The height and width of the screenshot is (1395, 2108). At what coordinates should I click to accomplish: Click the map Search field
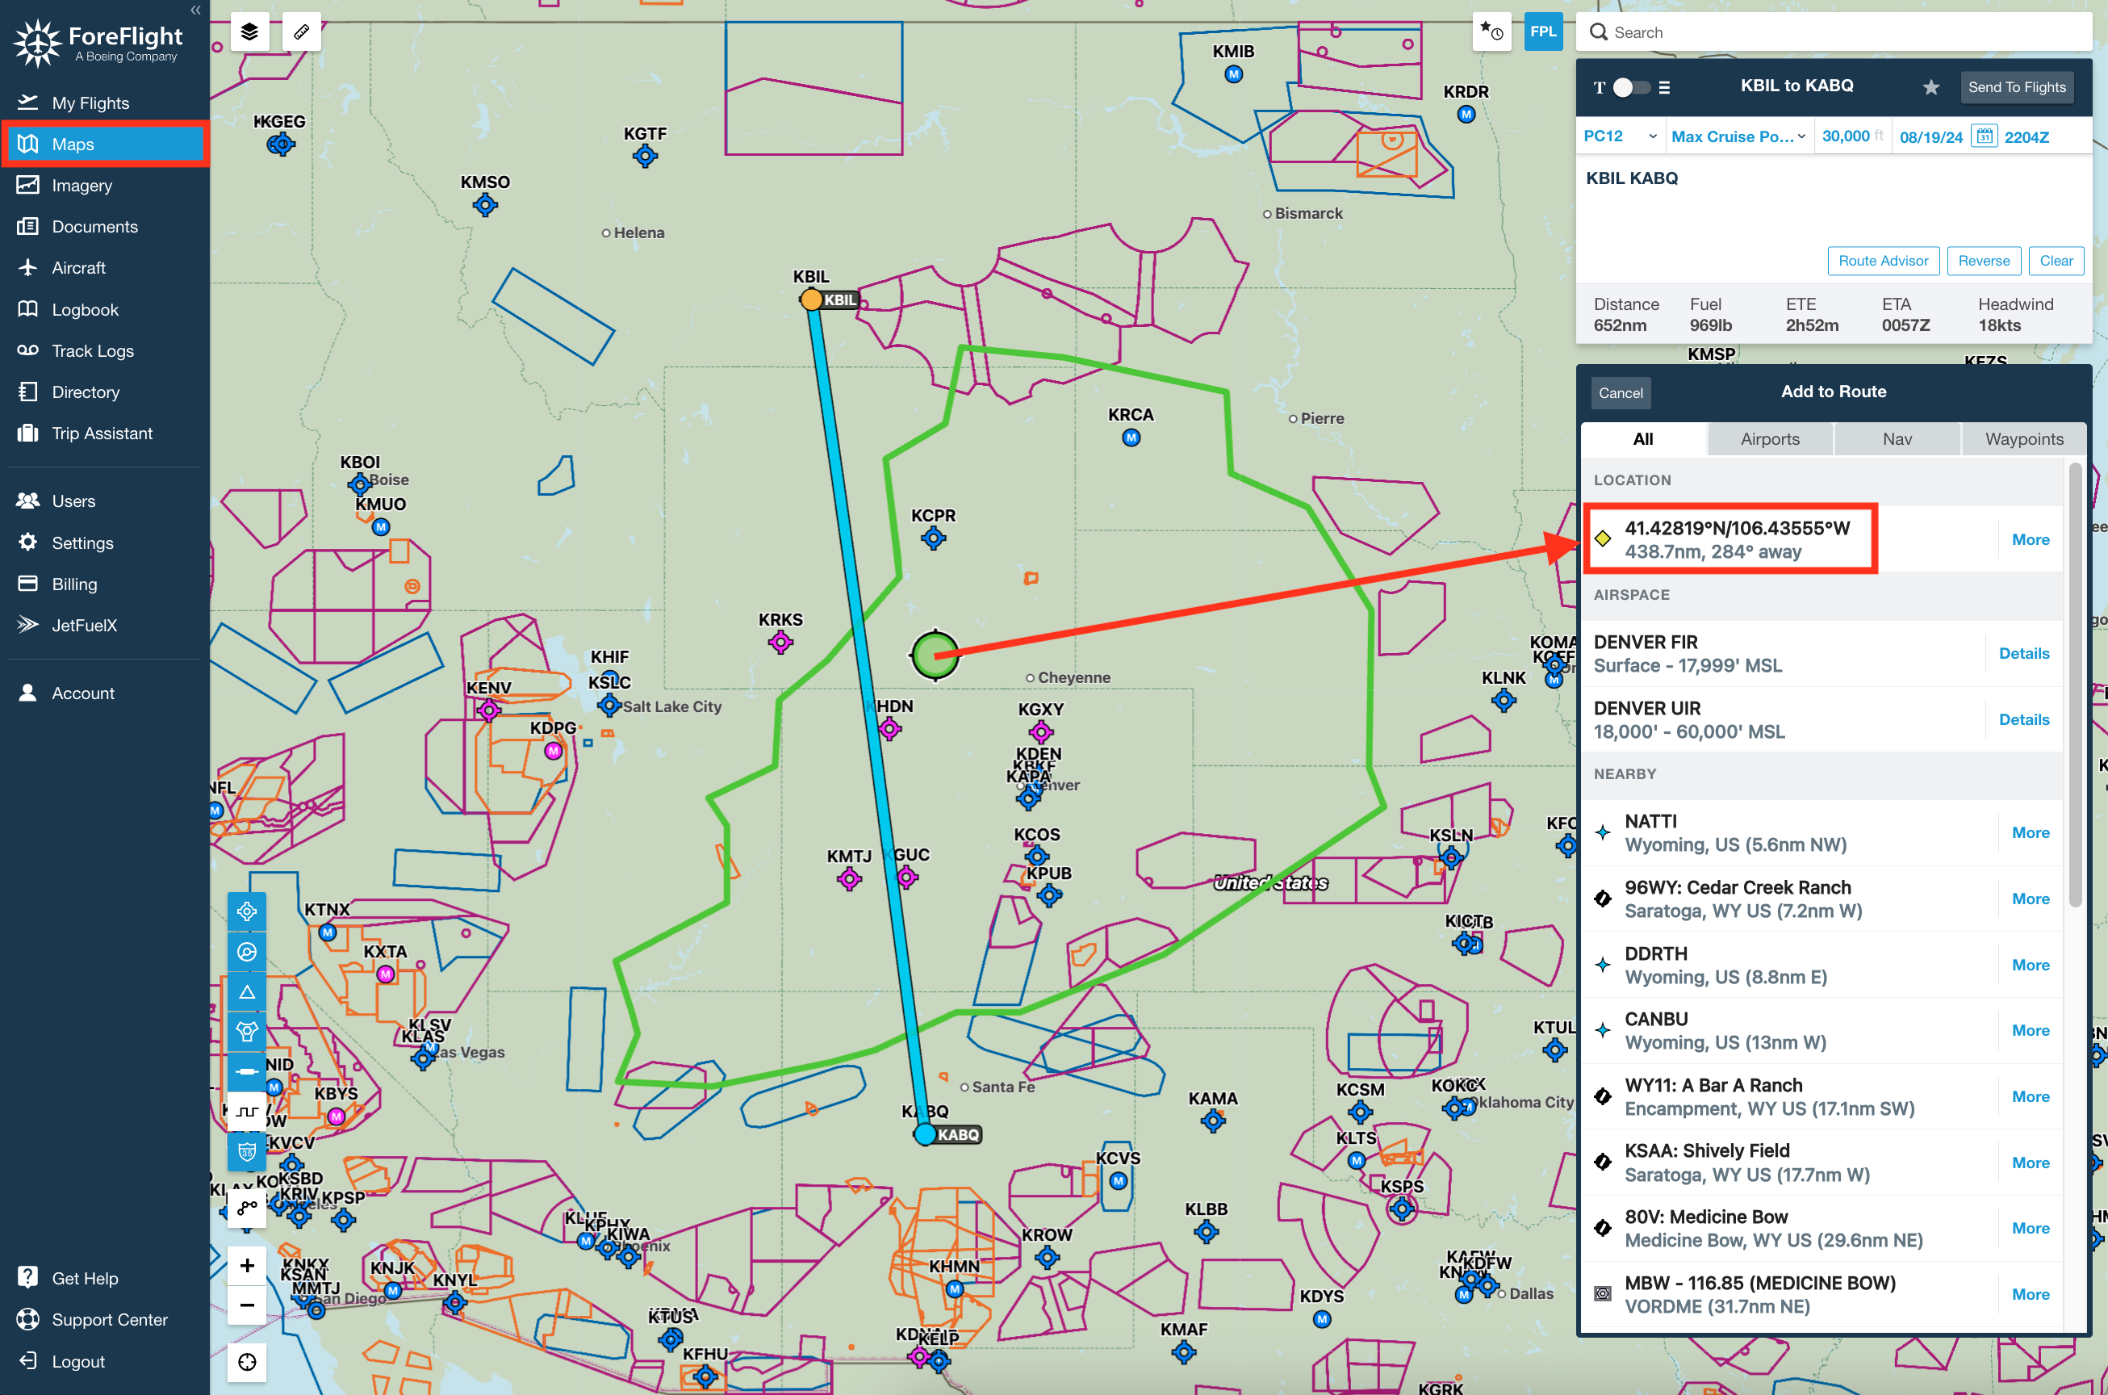1833,32
